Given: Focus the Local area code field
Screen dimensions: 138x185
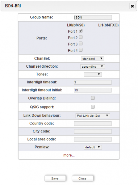Looking at the screenshot, I should click(x=93, y=139).
